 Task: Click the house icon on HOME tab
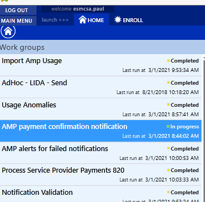point(82,19)
